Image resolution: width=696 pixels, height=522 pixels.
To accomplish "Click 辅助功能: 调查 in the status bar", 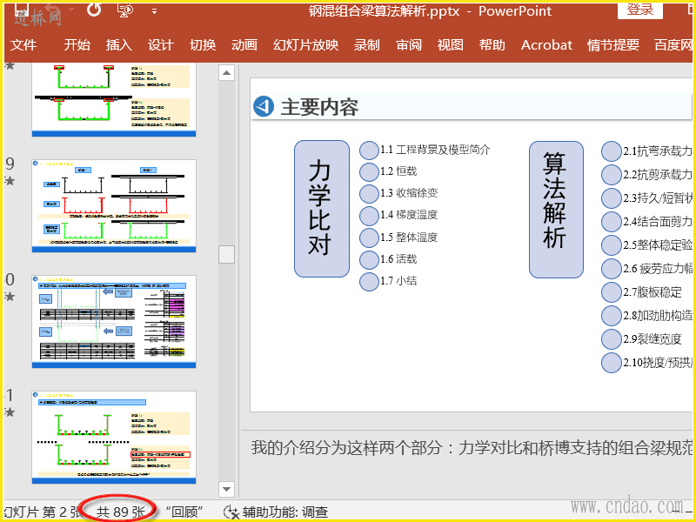I will tap(284, 512).
